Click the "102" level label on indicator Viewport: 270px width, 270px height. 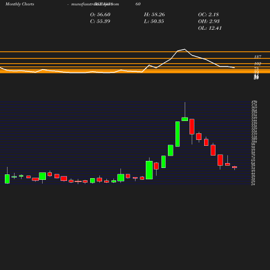pyautogui.click(x=258, y=64)
